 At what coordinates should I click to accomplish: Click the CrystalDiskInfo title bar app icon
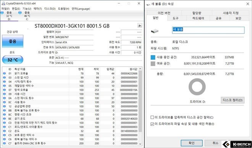[3, 3]
